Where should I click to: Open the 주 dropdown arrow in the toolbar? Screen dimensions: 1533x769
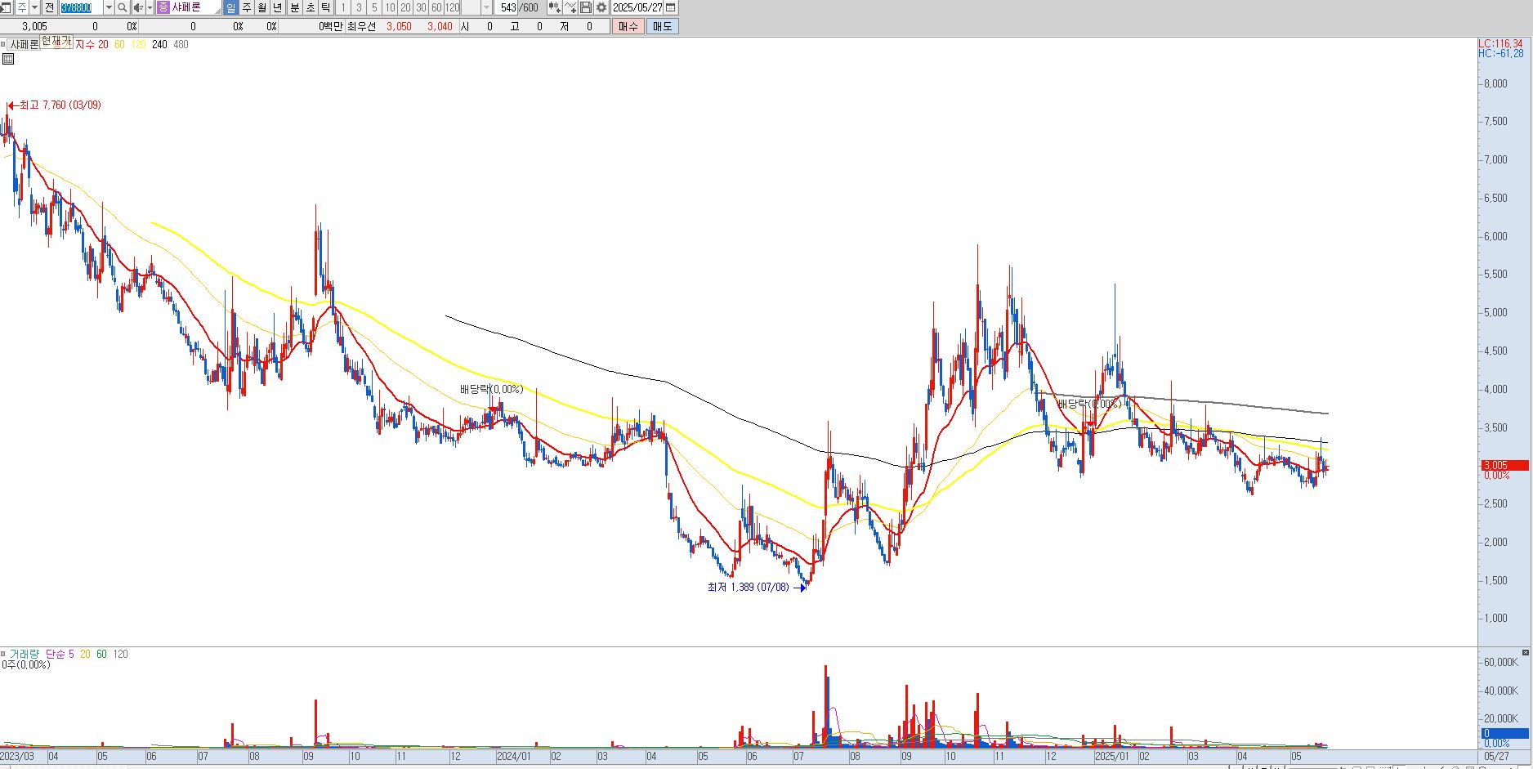point(34,7)
